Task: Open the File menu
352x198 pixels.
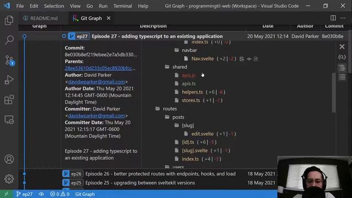Action: [20, 6]
